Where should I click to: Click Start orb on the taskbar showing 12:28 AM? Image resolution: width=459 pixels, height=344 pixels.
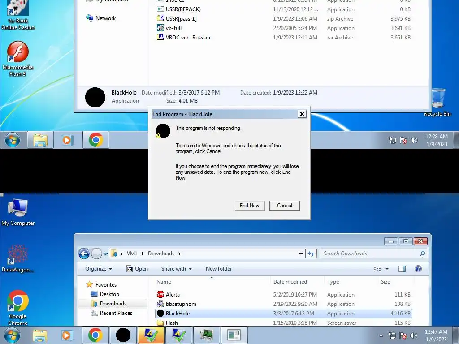12,140
